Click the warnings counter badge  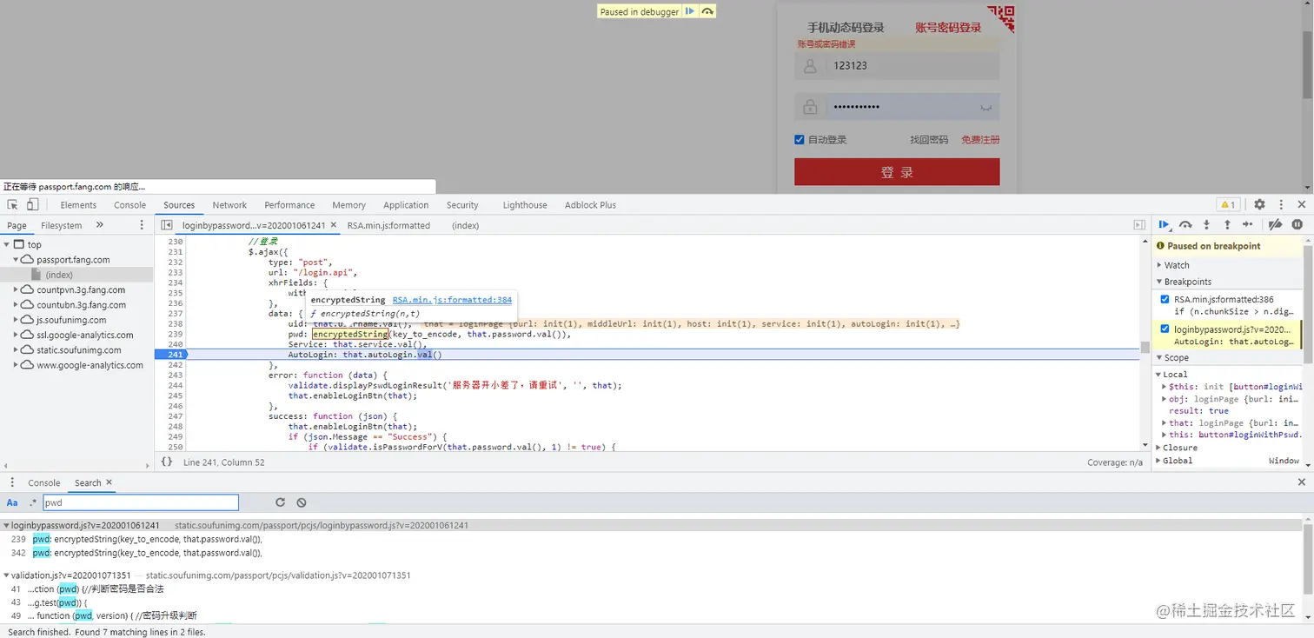[1228, 205]
